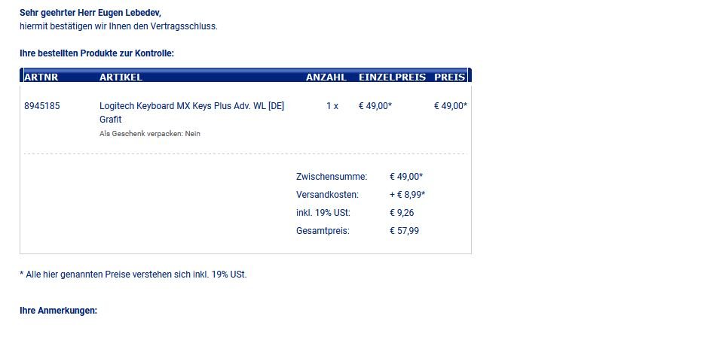Screen dimensions: 725x355
Task: Click the quantity '1 x' value
Action: [332, 106]
